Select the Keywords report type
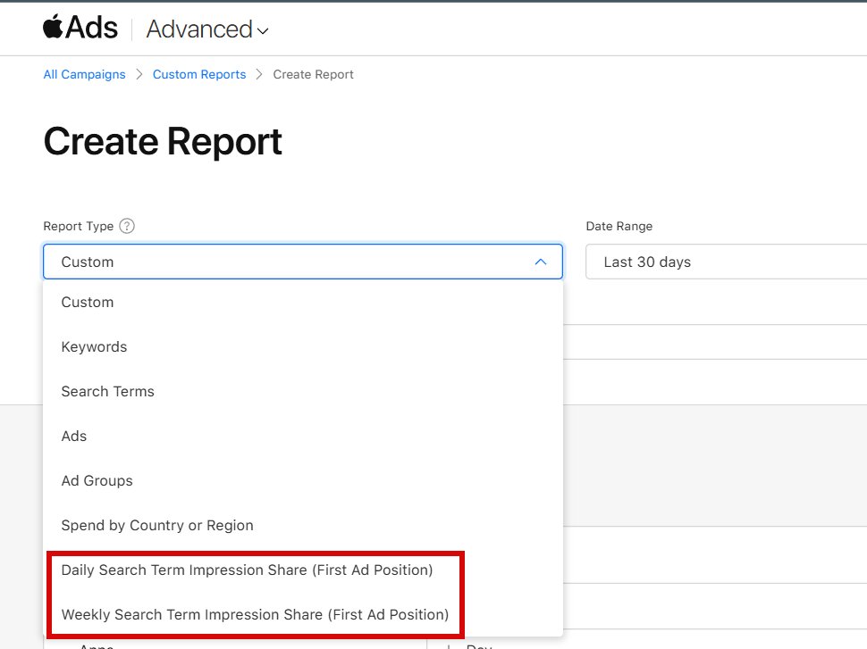The image size is (867, 649). click(x=303, y=347)
